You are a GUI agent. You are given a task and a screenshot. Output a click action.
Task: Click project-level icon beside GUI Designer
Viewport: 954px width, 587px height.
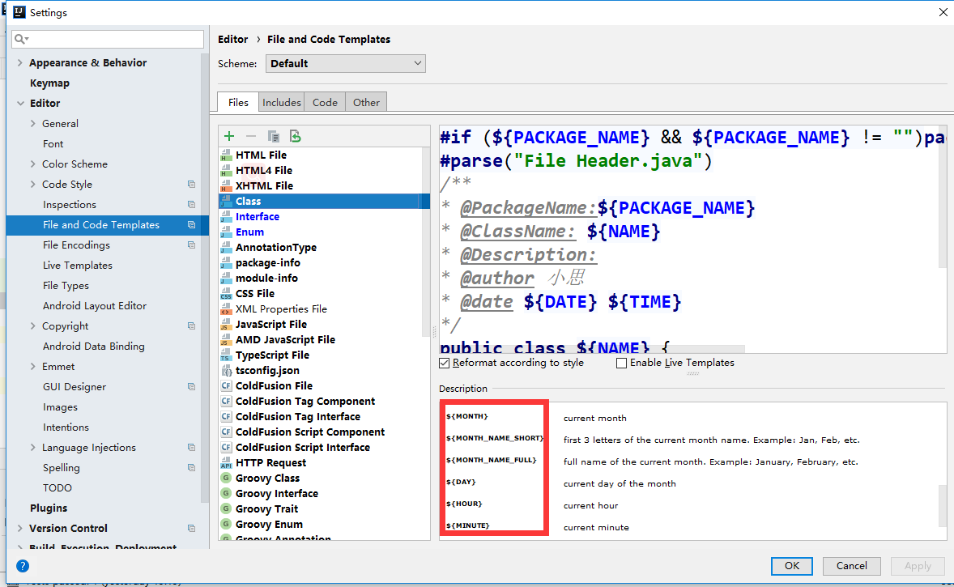pyautogui.click(x=192, y=387)
